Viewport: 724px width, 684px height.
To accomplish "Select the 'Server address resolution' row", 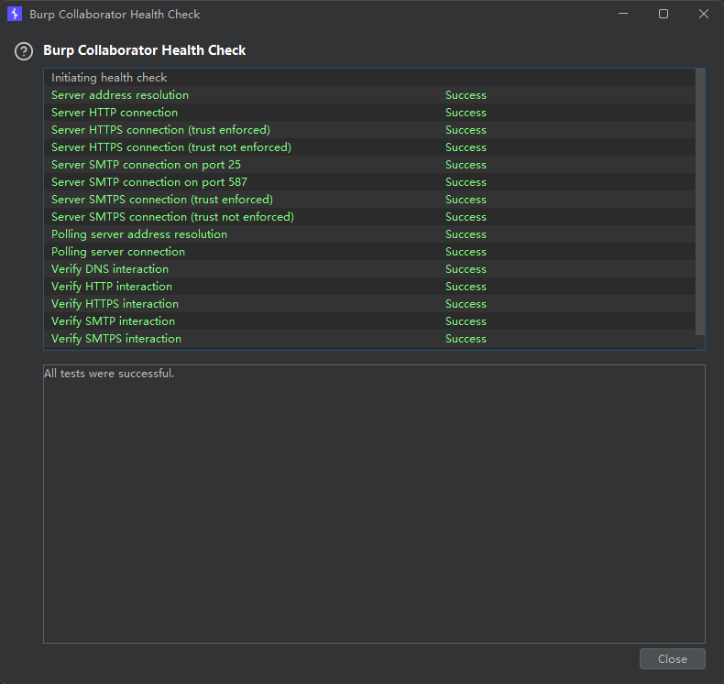I will click(x=369, y=95).
